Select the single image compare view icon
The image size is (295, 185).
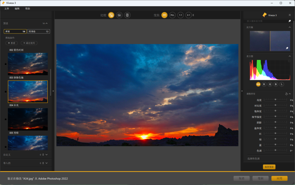tap(111, 15)
